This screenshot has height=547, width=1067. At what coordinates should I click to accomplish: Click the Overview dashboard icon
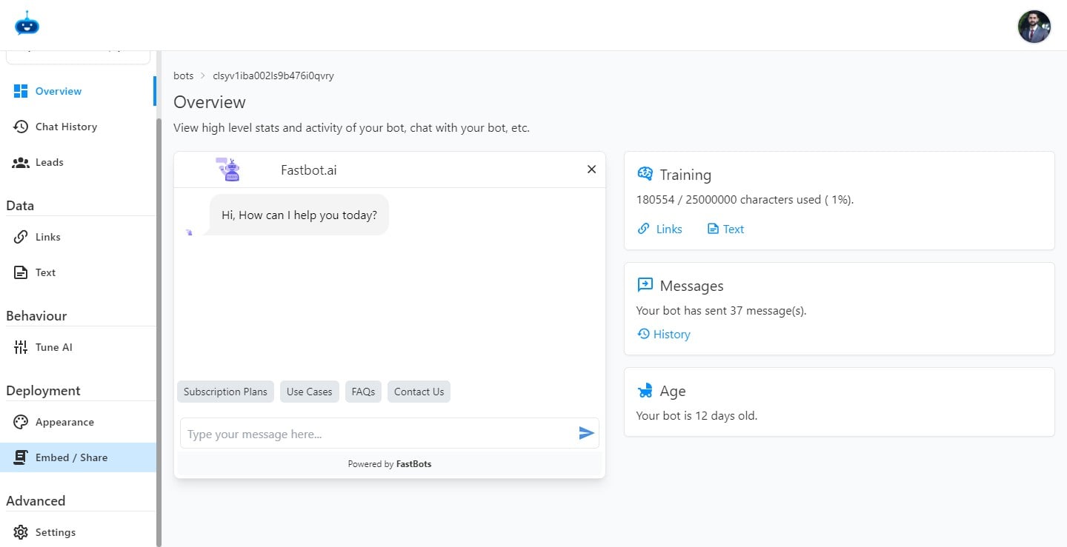tap(21, 91)
